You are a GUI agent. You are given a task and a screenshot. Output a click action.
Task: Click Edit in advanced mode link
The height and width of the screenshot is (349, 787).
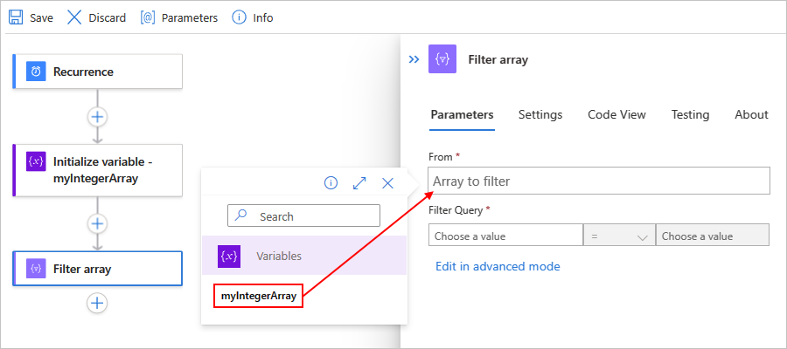[x=498, y=266]
